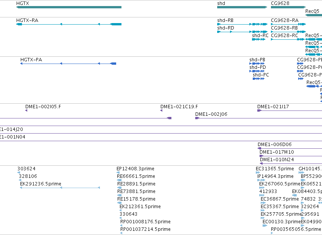Image resolution: width=322 pixels, height=235 pixels.
Task: Select the RE73881.5prime EST
Action: [119, 195]
